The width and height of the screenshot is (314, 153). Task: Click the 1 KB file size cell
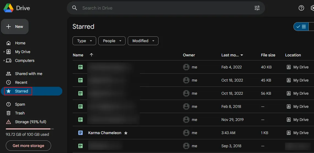click(265, 133)
